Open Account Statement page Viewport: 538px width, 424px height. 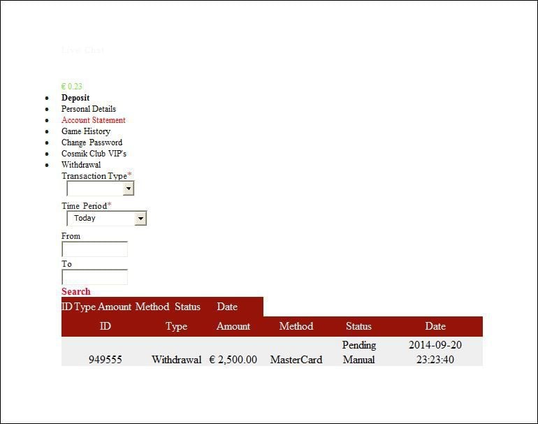click(x=94, y=120)
